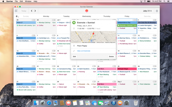Click the red Sunrise logo icon
This screenshot has width=172, height=107.
(87, 11)
